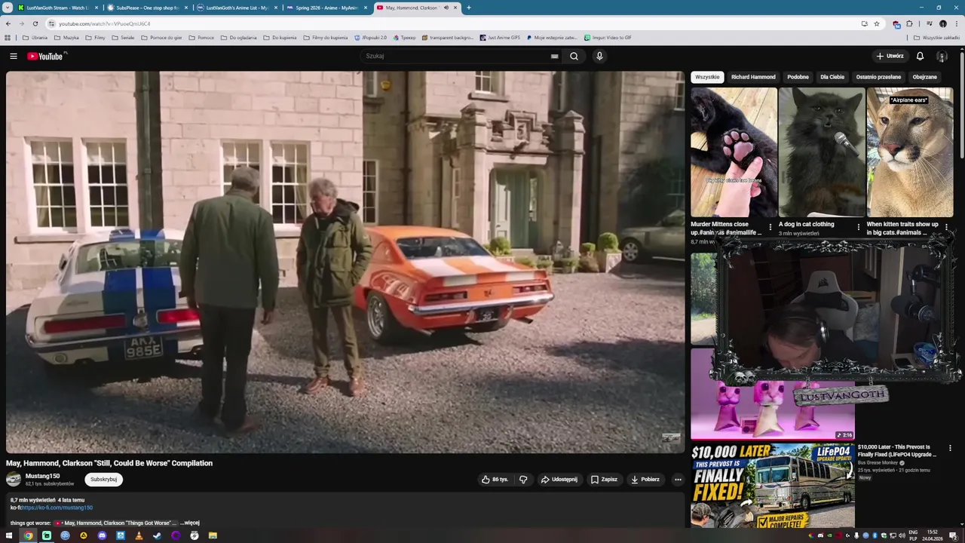Expand the Ubrania bookmarks folder
Screen dimensions: 965x543
35,37
